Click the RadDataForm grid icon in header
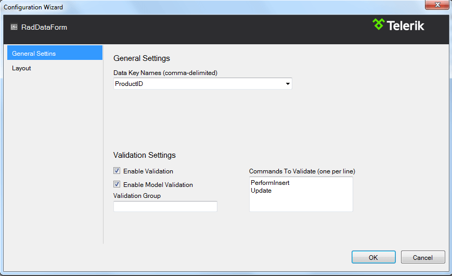The width and height of the screenshot is (452, 276). click(14, 27)
